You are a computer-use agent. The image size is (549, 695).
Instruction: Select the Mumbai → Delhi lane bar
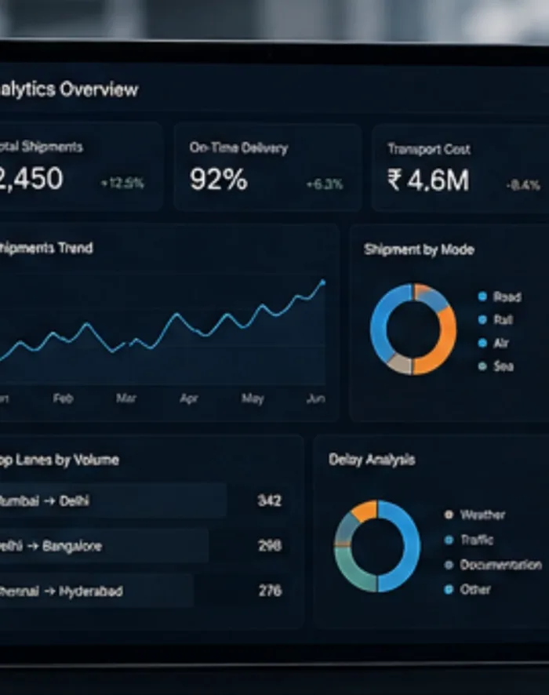click(114, 500)
